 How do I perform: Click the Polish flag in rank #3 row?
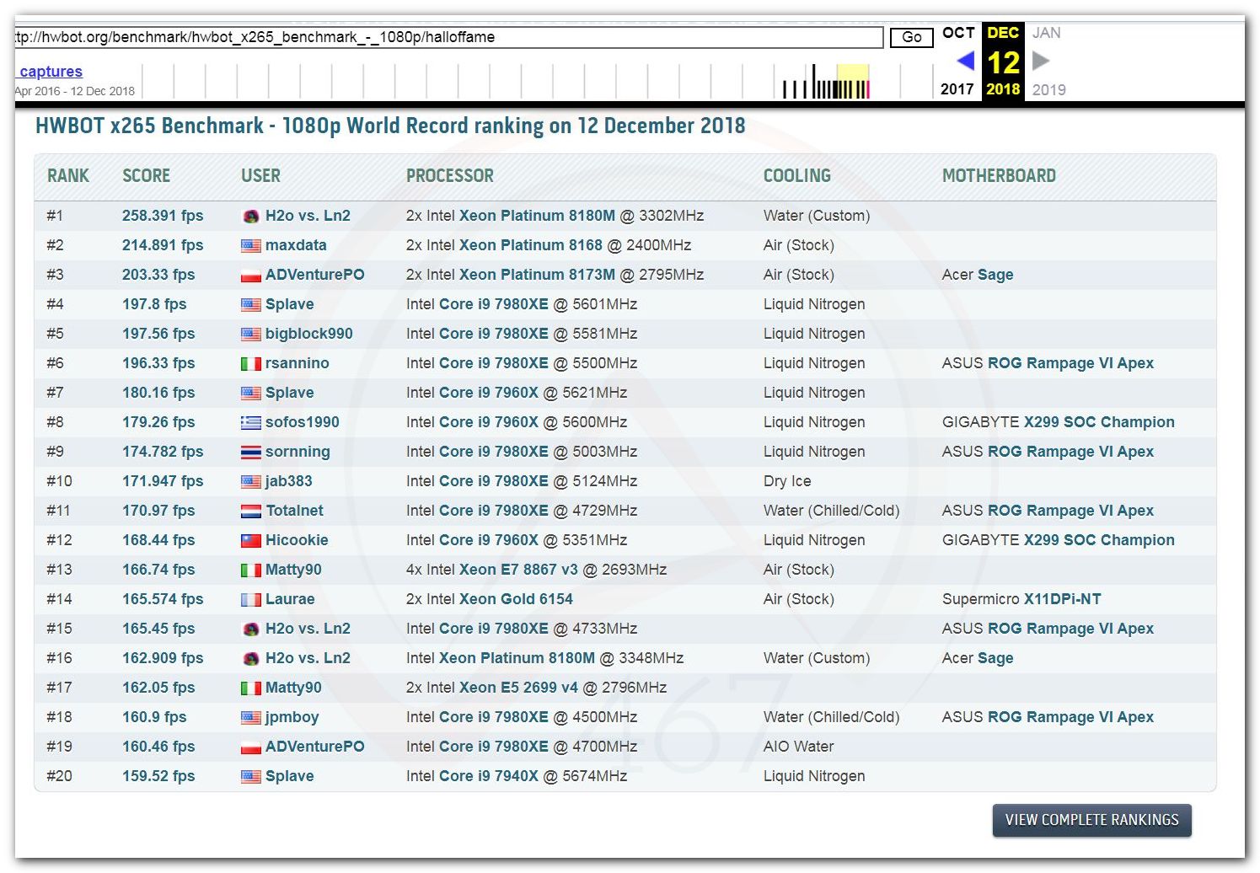[x=250, y=276]
